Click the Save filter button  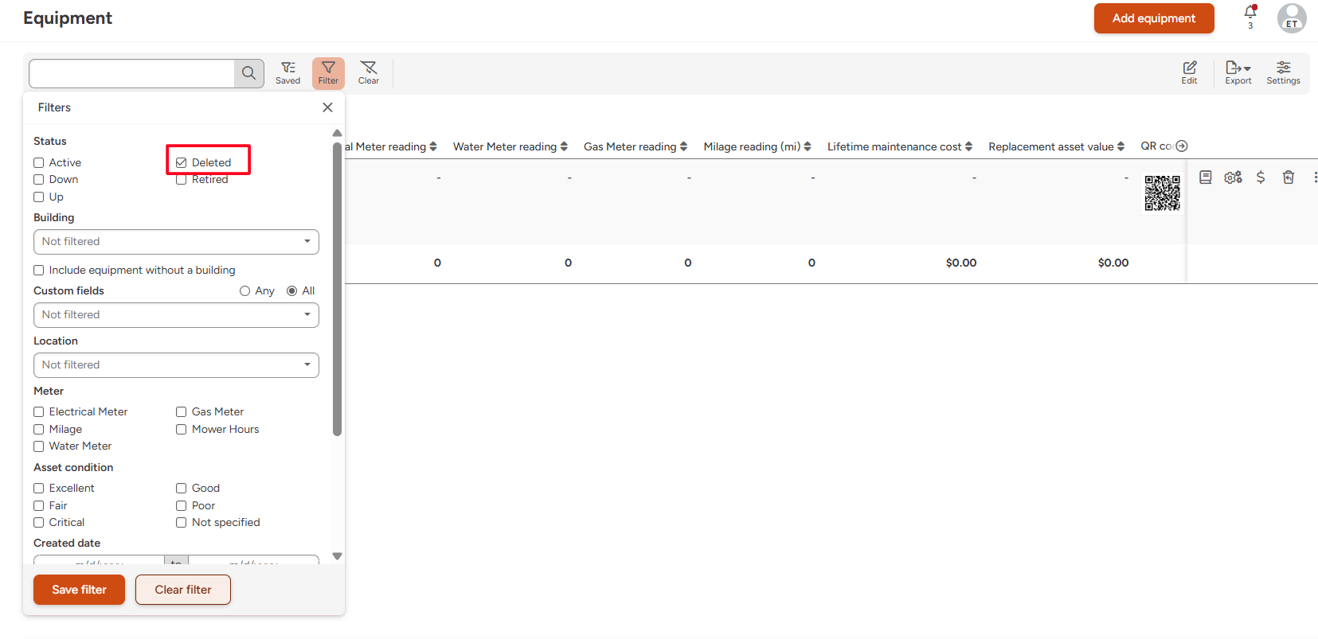click(79, 590)
